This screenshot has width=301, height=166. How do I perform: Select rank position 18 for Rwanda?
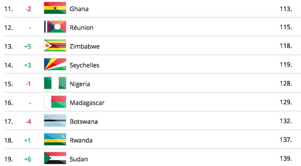point(8,140)
